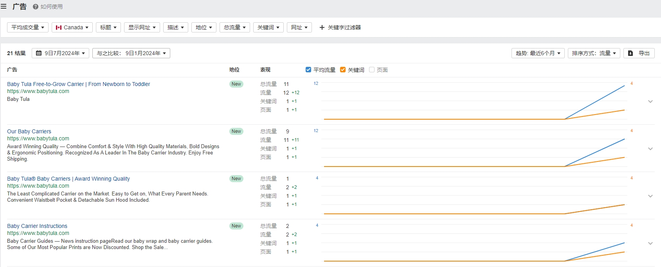Click the plus icon for keyword filter
The width and height of the screenshot is (661, 267).
click(322, 27)
